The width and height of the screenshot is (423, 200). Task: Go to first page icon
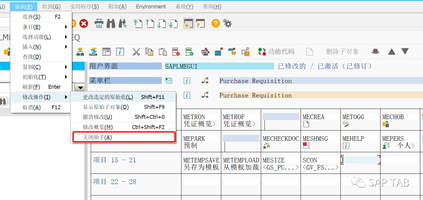coord(138,24)
